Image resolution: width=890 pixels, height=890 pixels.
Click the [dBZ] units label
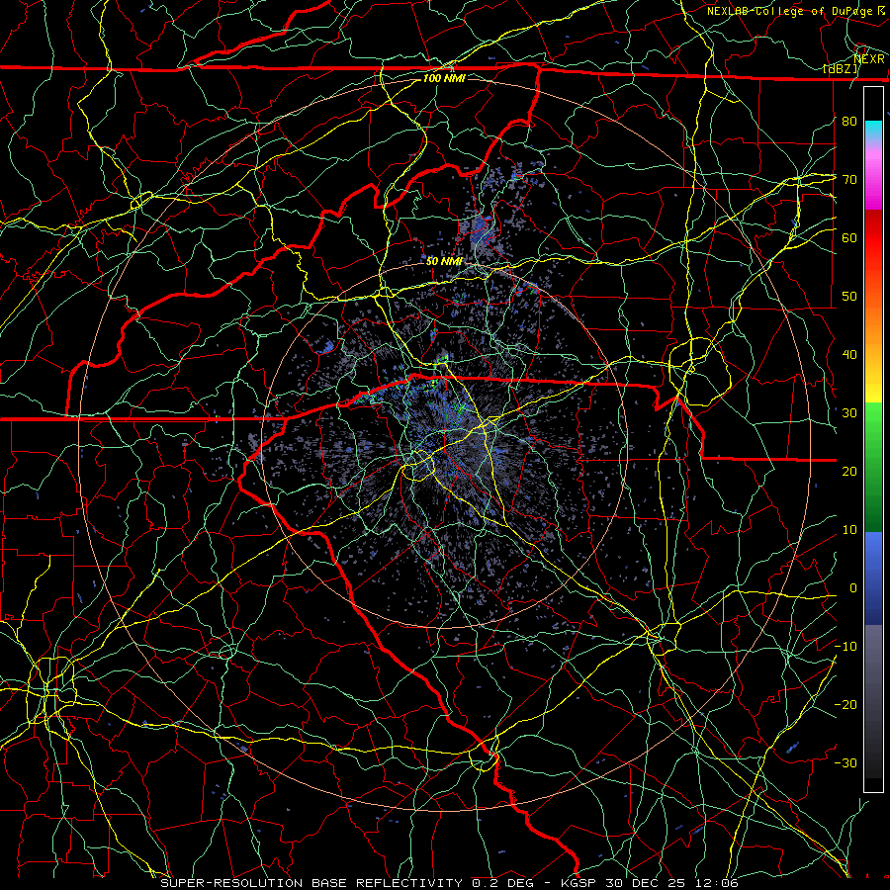click(x=841, y=69)
